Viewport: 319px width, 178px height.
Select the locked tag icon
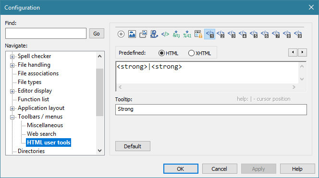click(x=198, y=34)
